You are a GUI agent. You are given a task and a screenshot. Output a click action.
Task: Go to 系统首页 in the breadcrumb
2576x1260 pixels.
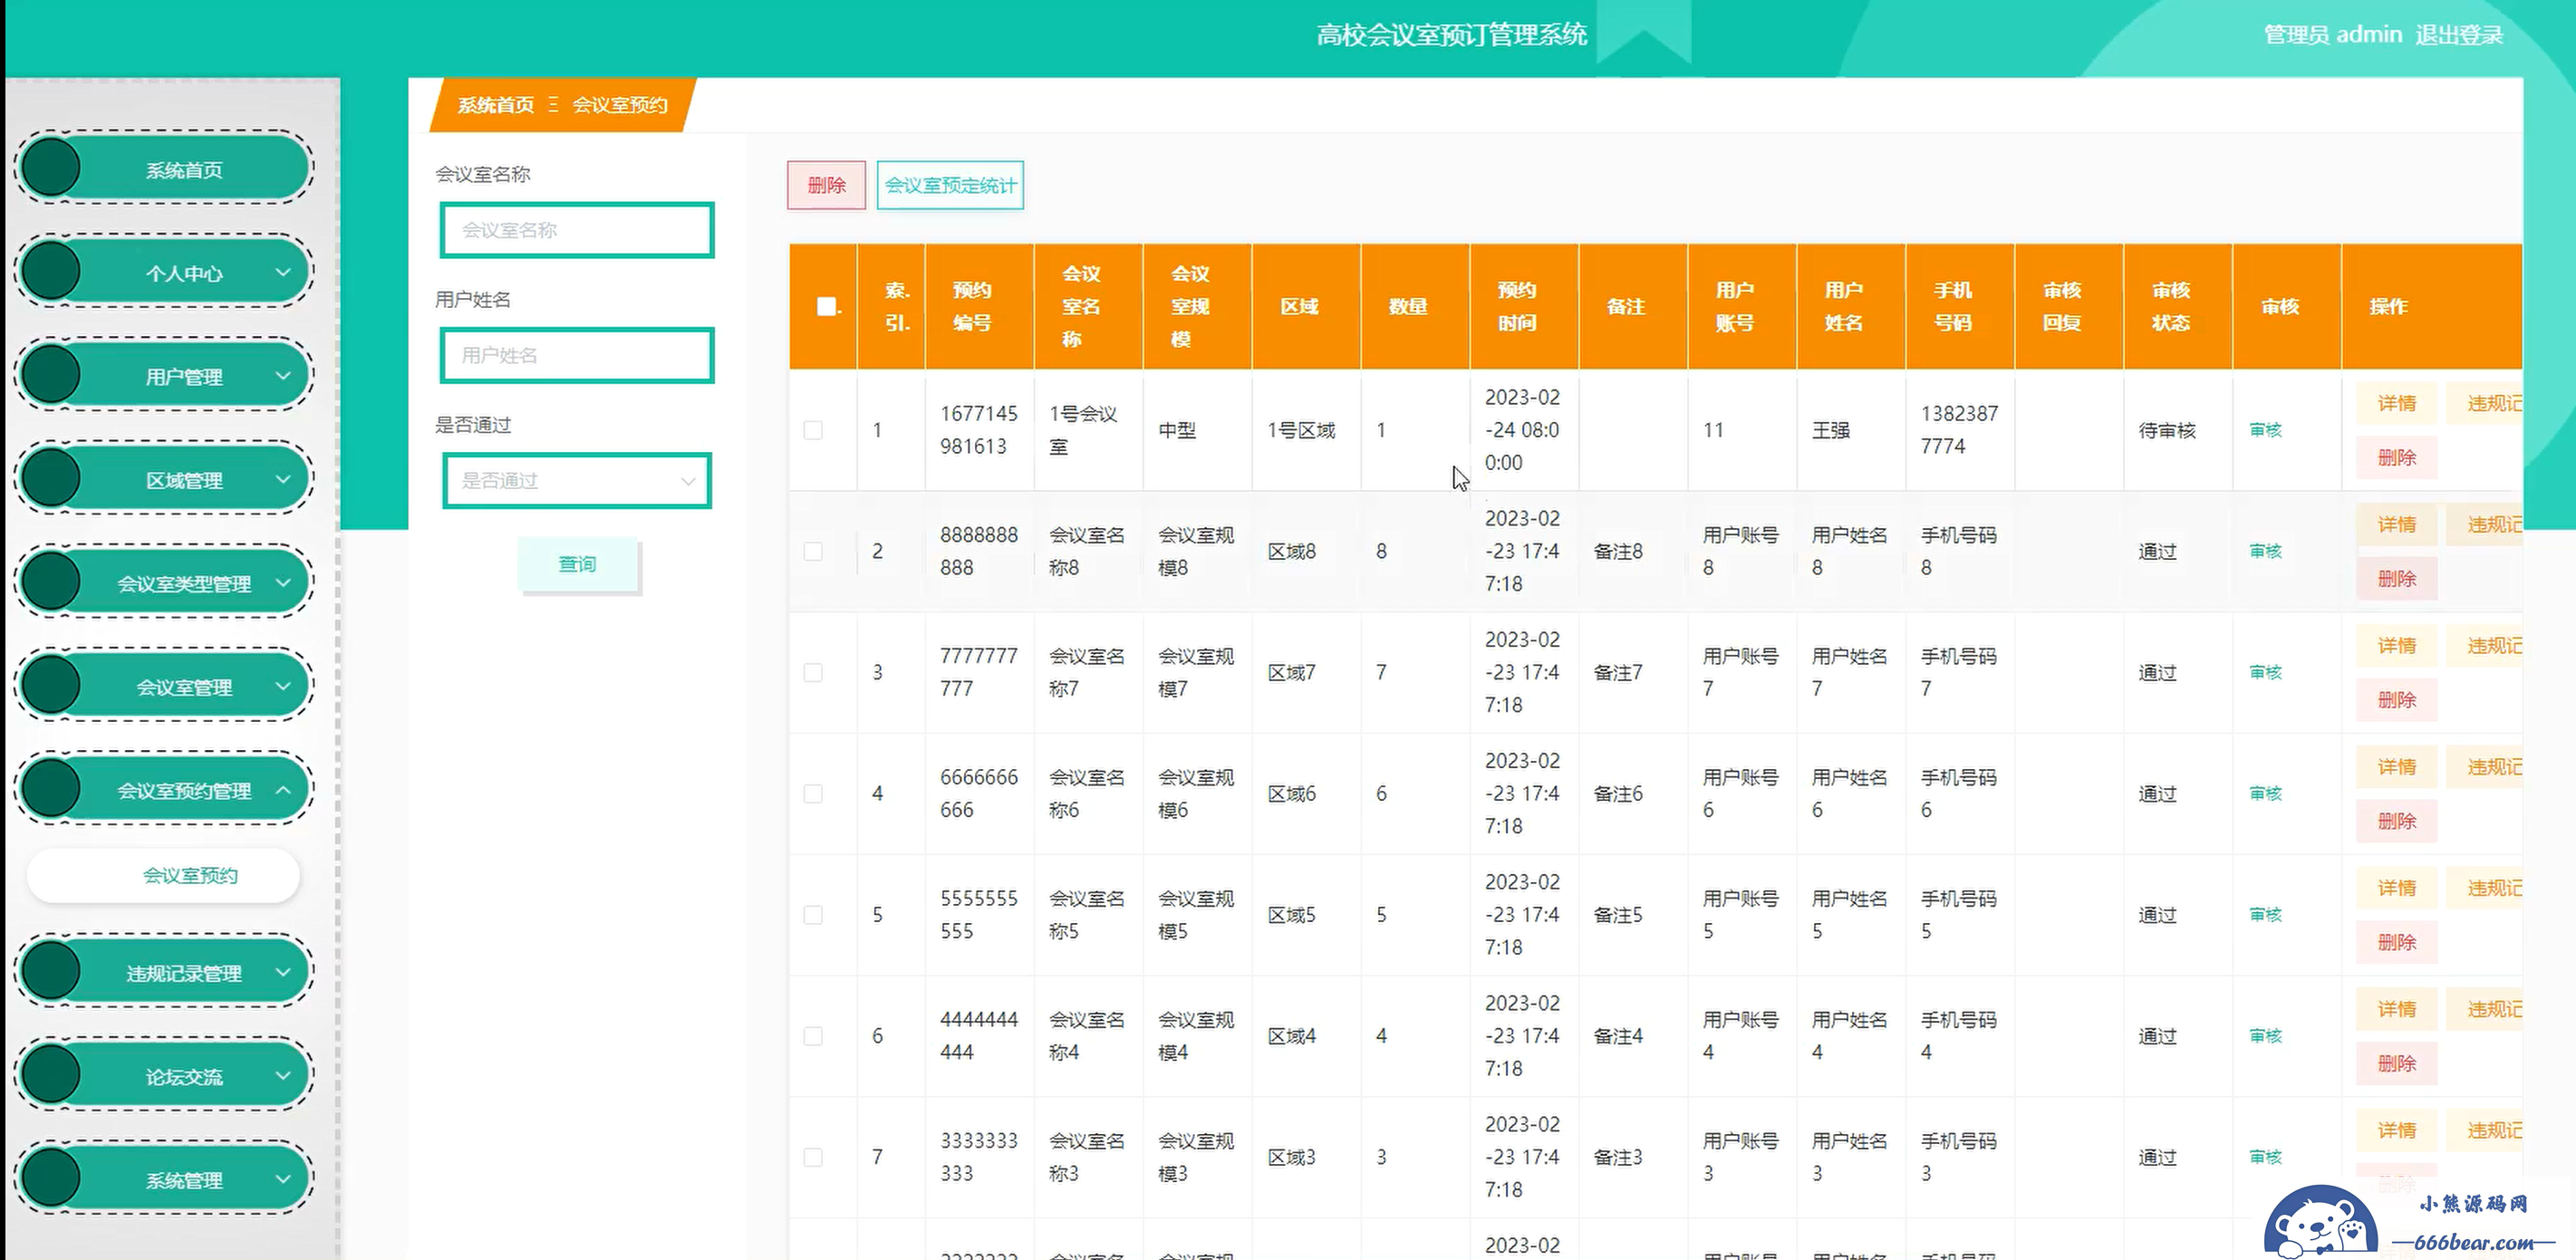pos(496,105)
